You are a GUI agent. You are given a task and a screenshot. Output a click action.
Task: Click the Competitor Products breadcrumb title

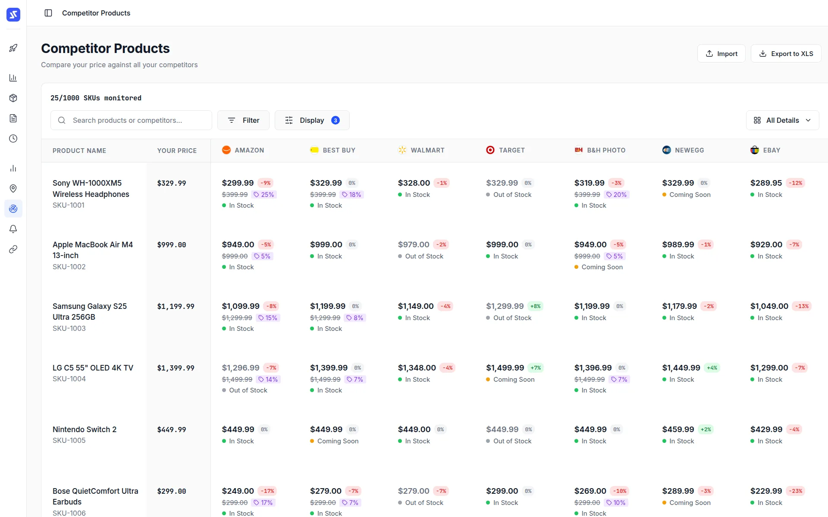[96, 13]
